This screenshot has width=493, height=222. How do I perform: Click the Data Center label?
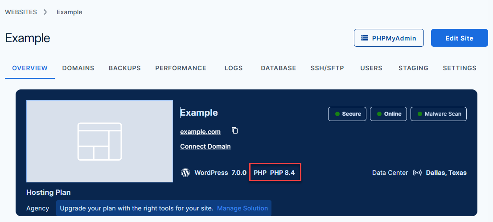point(390,173)
